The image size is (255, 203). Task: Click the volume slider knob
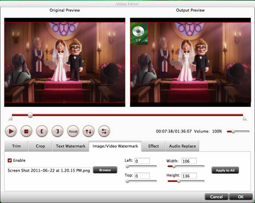pos(233,131)
